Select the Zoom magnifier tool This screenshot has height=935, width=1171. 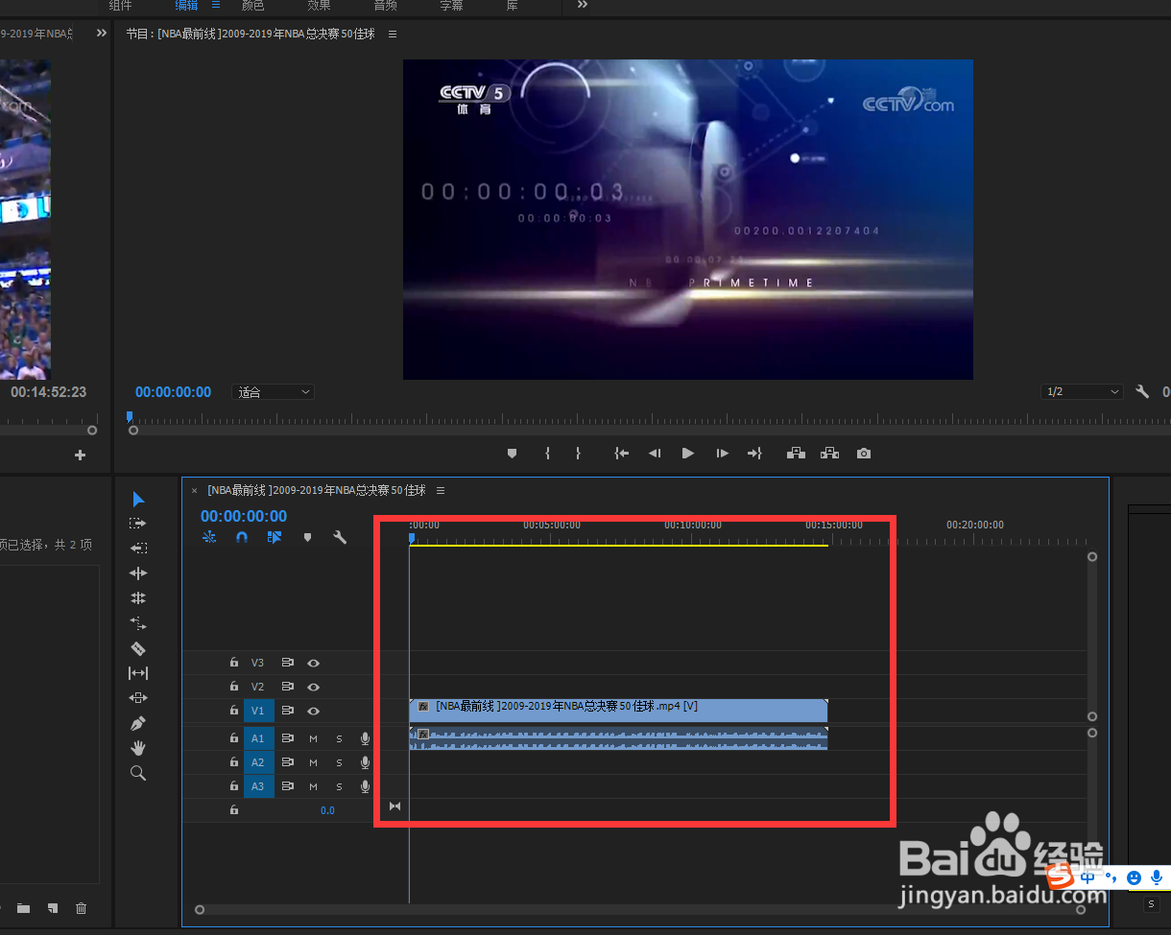[138, 773]
